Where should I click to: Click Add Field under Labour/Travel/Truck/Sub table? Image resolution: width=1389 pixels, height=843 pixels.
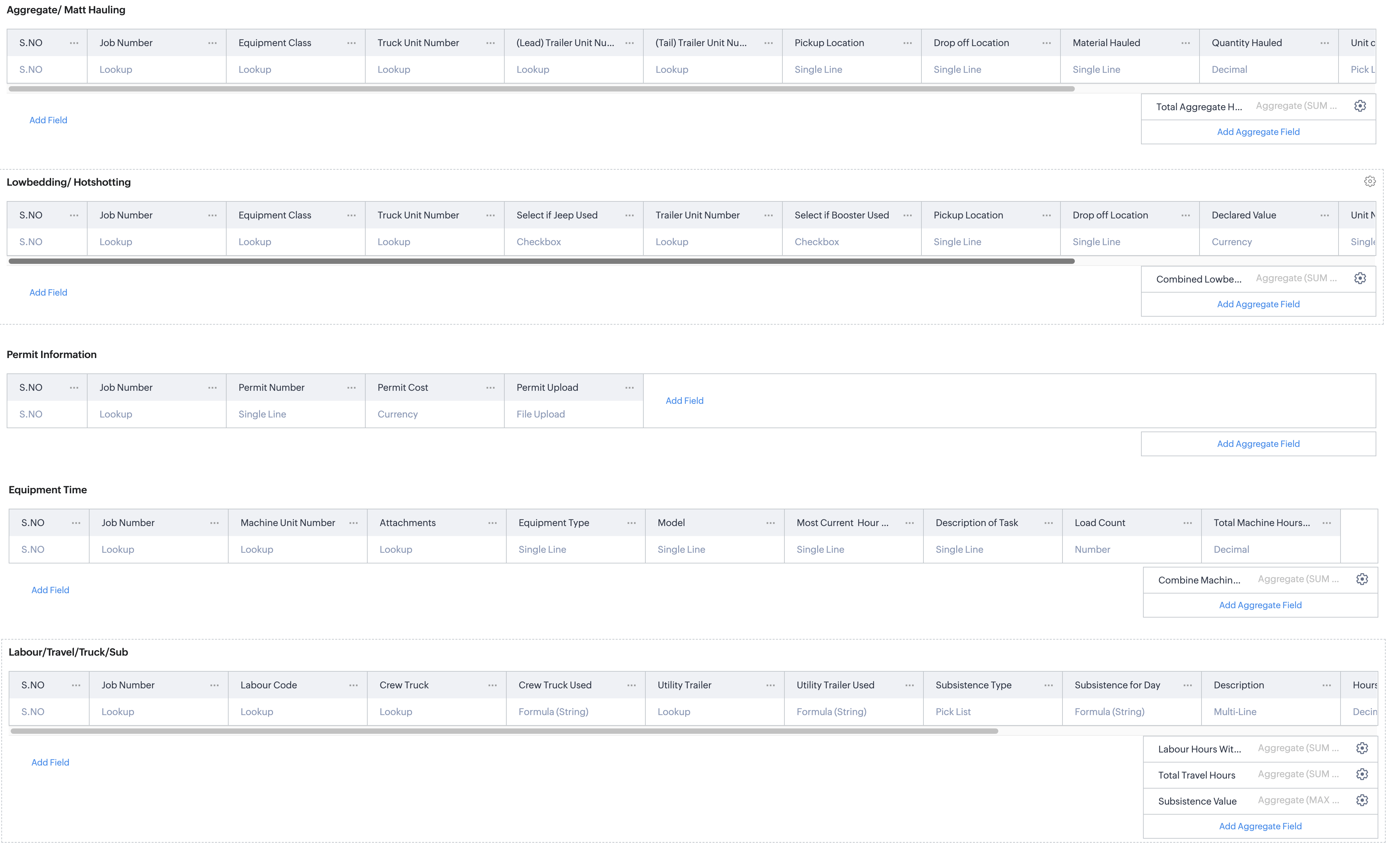point(50,763)
